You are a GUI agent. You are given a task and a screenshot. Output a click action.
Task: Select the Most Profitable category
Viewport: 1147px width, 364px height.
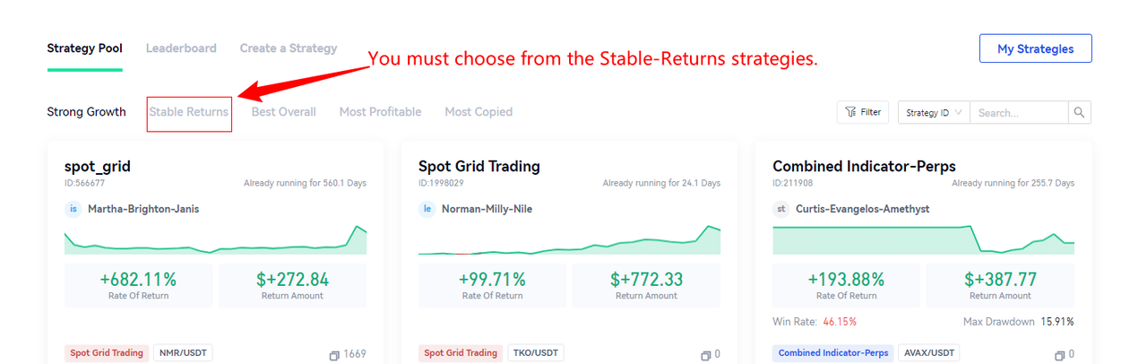pos(380,112)
